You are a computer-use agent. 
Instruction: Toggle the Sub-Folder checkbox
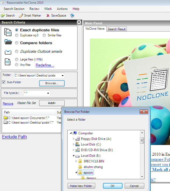point(4,82)
